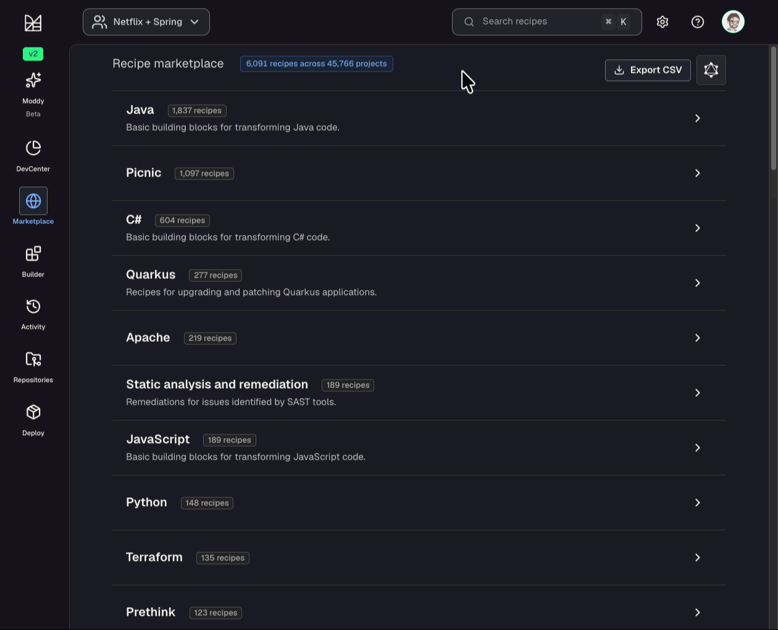Click the GraphQL icon button
The image size is (778, 630).
pos(711,70)
